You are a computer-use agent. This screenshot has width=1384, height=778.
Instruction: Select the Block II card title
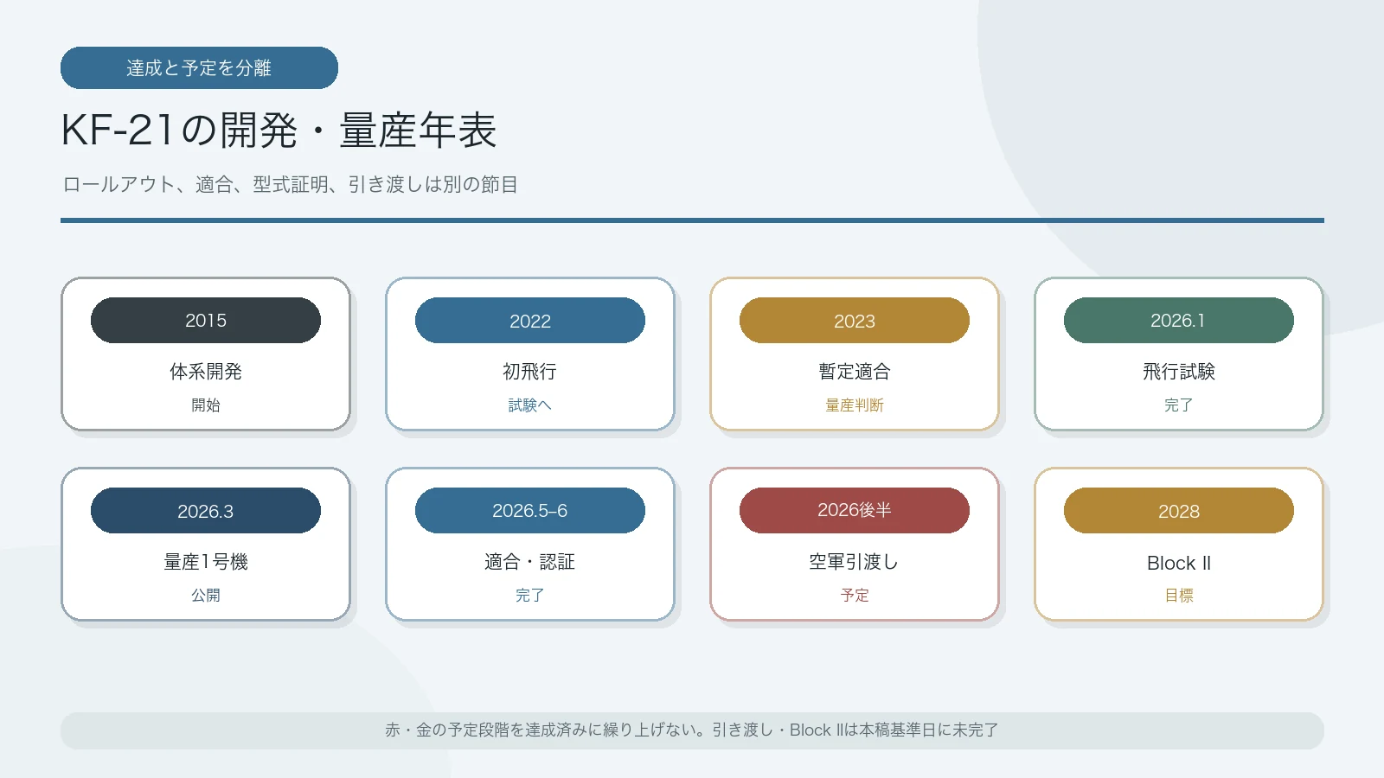(x=1179, y=563)
